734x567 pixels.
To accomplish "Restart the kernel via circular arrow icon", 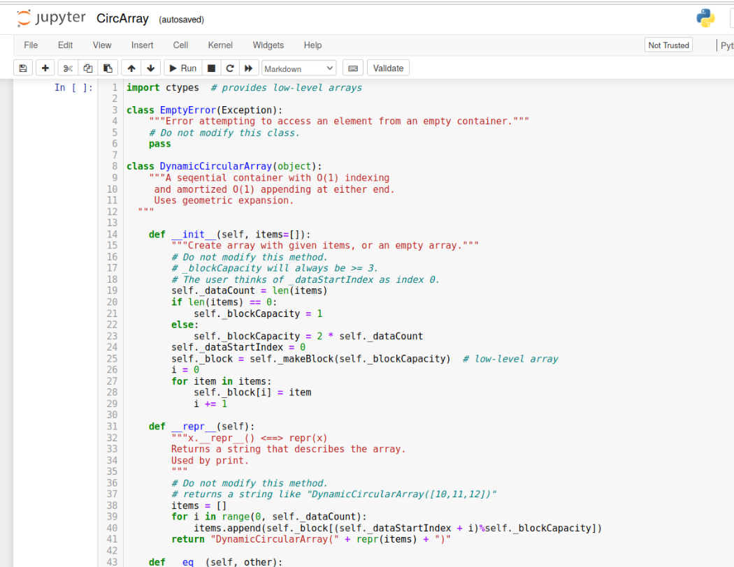I will tap(230, 68).
